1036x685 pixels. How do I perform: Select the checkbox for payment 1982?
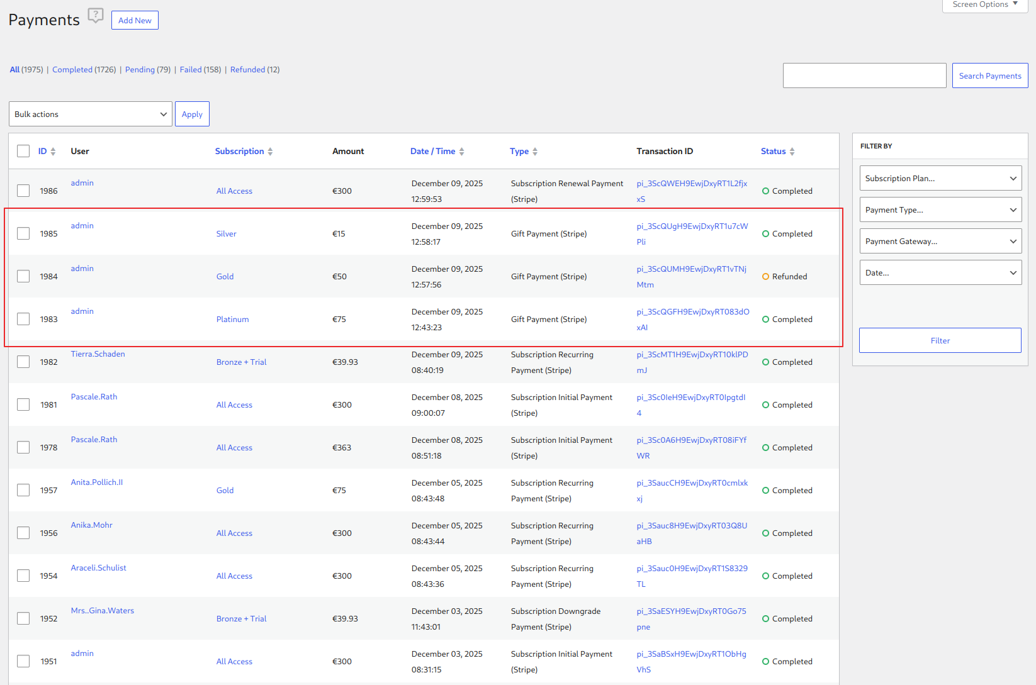point(23,362)
